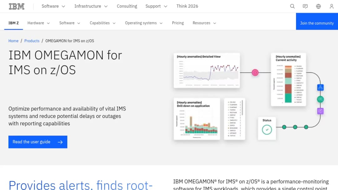The width and height of the screenshot is (338, 190).
Task: Open the Pricing menu item
Action: coord(178,23)
